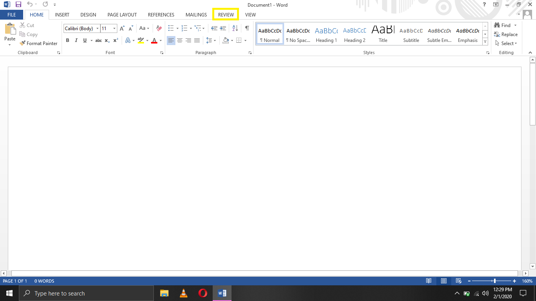The height and width of the screenshot is (301, 536).
Task: Open the Paragraph dialog launcher
Action: 250,53
